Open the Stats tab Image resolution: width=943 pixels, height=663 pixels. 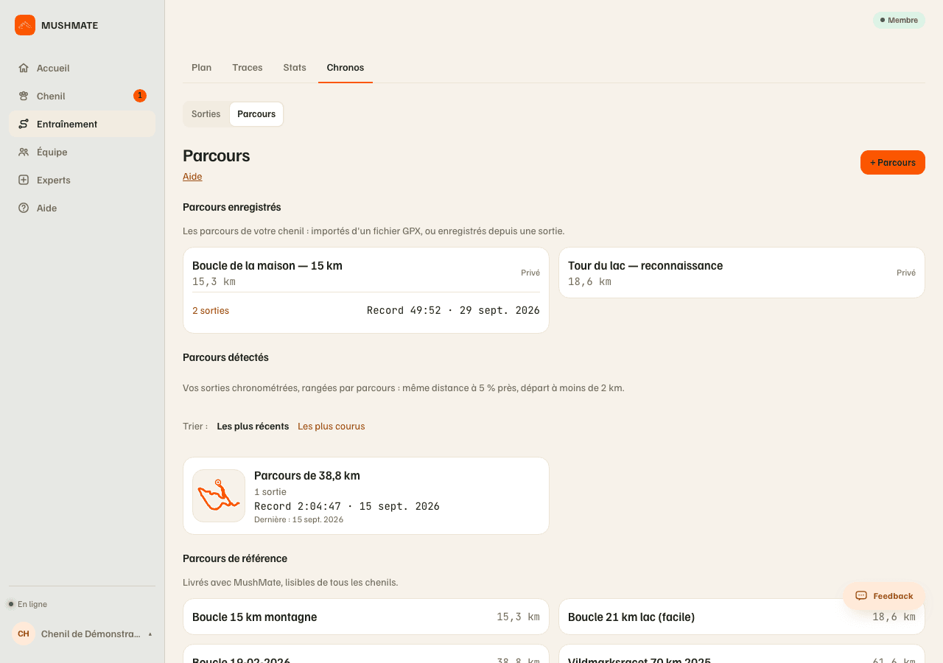point(295,68)
